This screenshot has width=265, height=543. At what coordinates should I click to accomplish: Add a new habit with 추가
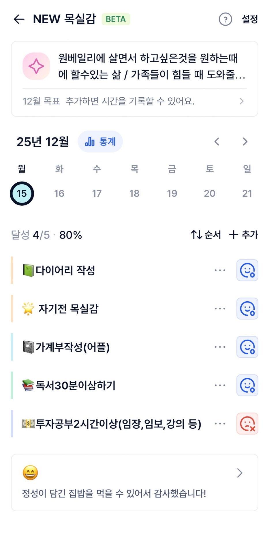(x=243, y=235)
